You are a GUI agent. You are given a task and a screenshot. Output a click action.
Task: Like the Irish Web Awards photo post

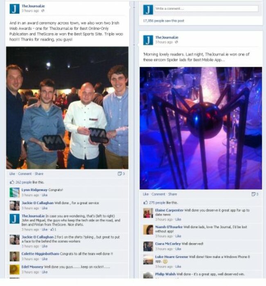tap(12, 173)
